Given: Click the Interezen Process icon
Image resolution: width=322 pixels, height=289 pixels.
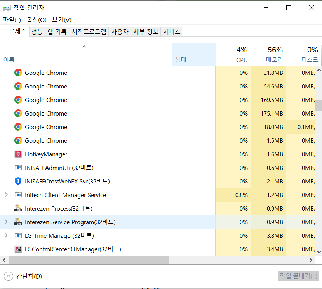Looking at the screenshot, I should pyautogui.click(x=18, y=208).
